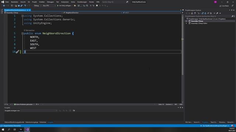The width and height of the screenshot is (236, 132).
Task: Switch to the Ausgabe tab at the bottom
Action: (51, 122)
